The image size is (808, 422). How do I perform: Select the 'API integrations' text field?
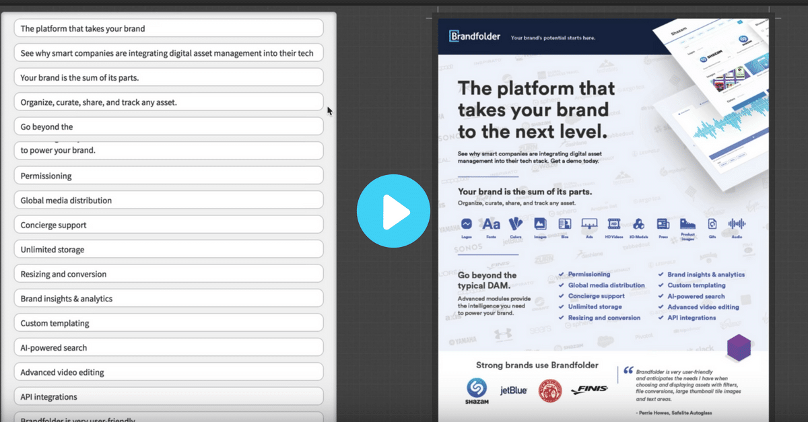tap(168, 397)
